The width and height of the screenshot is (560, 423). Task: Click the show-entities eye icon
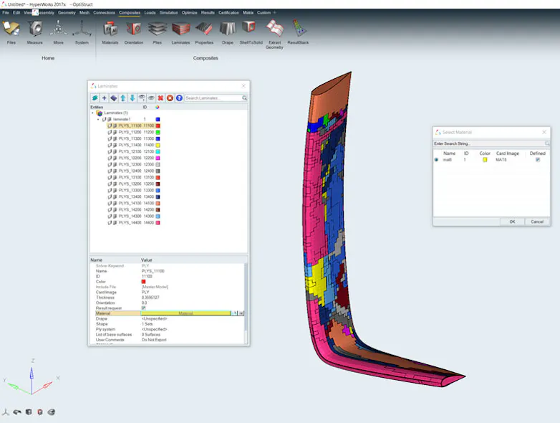tap(151, 98)
